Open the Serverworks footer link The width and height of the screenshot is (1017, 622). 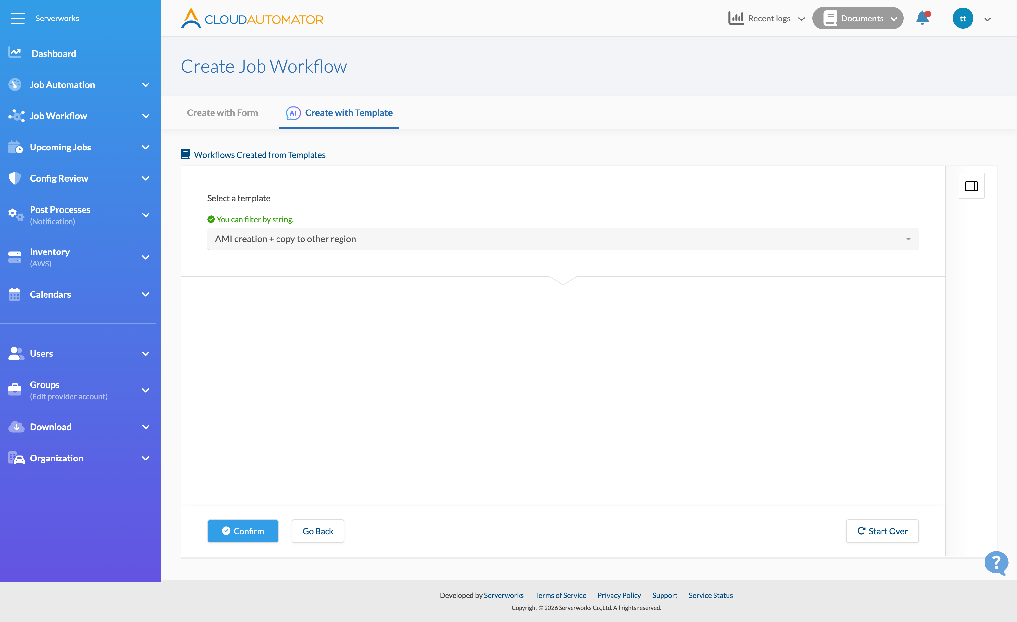click(504, 595)
